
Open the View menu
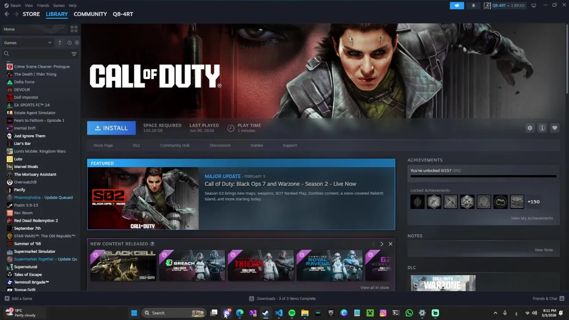29,5
